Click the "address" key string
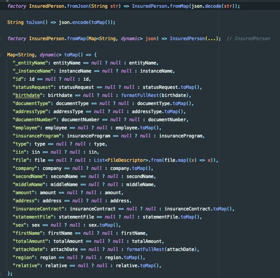280x278 pixels. [25, 201]
